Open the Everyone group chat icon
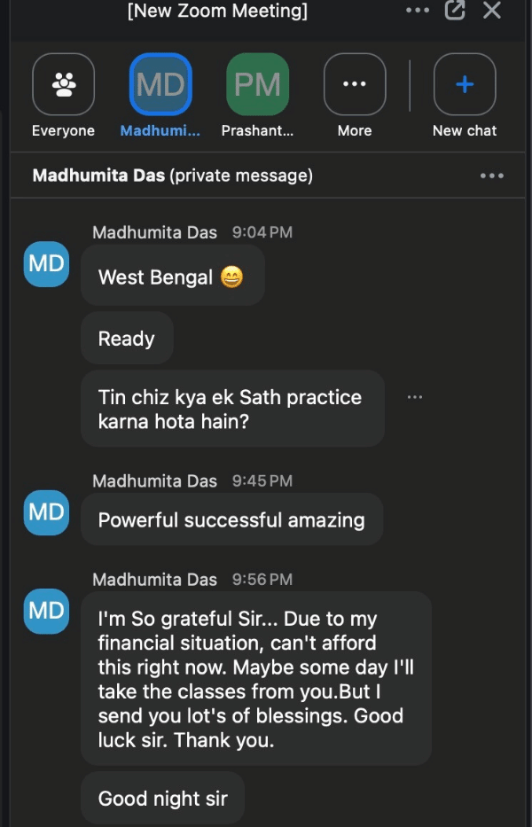Screen dimensions: 532x827 tap(63, 85)
